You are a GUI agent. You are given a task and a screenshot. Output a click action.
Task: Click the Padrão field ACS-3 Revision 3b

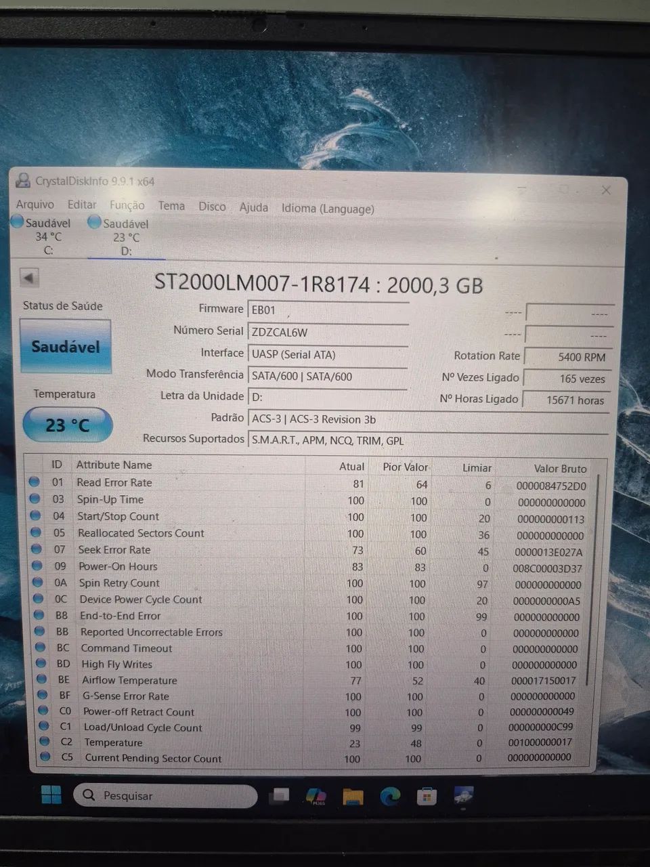click(x=429, y=419)
